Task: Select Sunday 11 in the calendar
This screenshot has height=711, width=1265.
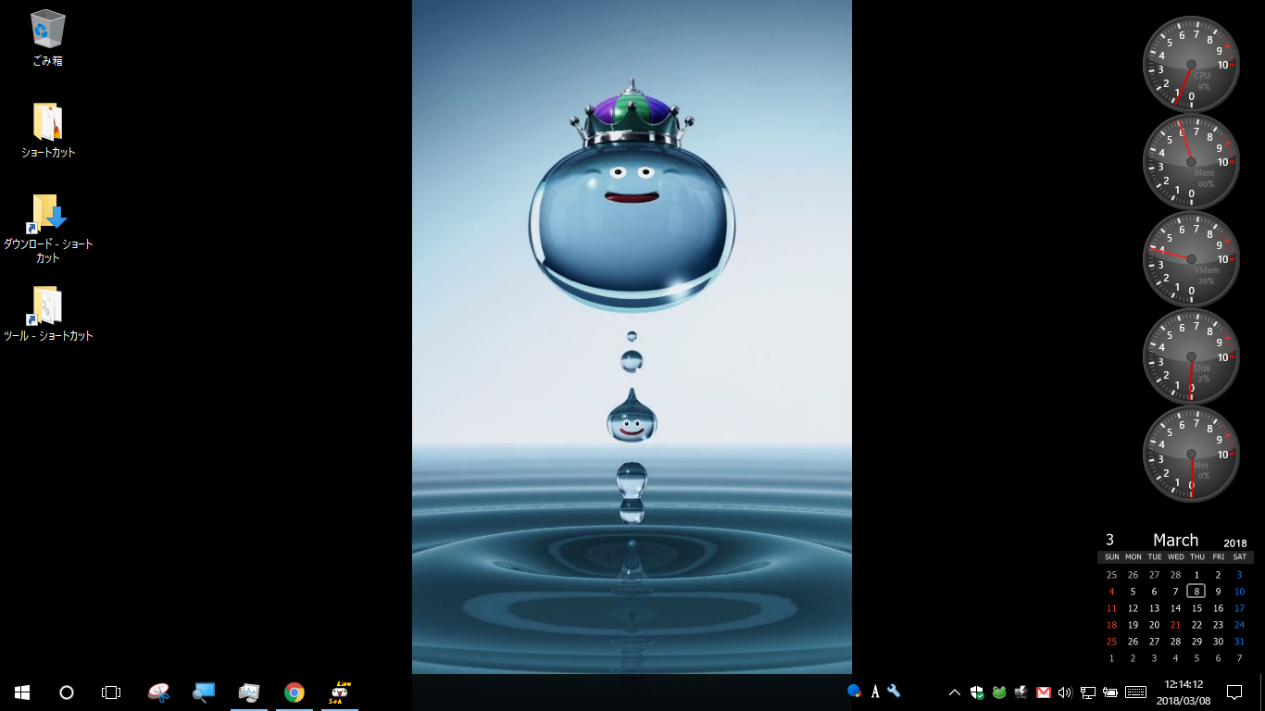Action: coord(1111,608)
